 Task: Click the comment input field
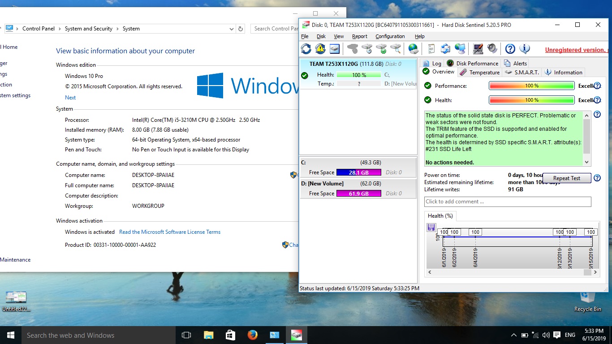[507, 202]
